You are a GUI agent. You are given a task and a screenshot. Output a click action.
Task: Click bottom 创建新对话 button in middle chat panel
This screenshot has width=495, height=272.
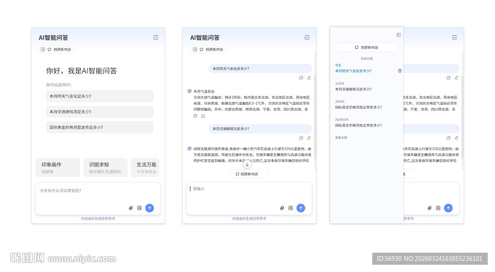pyautogui.click(x=249, y=174)
